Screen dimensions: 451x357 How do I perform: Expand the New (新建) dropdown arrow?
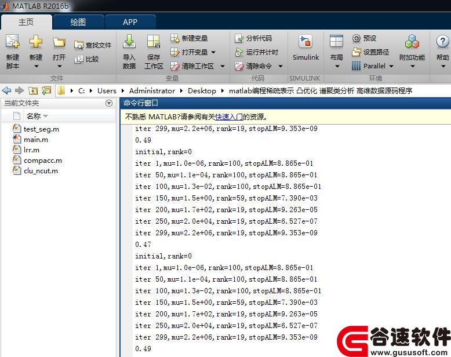coord(36,67)
